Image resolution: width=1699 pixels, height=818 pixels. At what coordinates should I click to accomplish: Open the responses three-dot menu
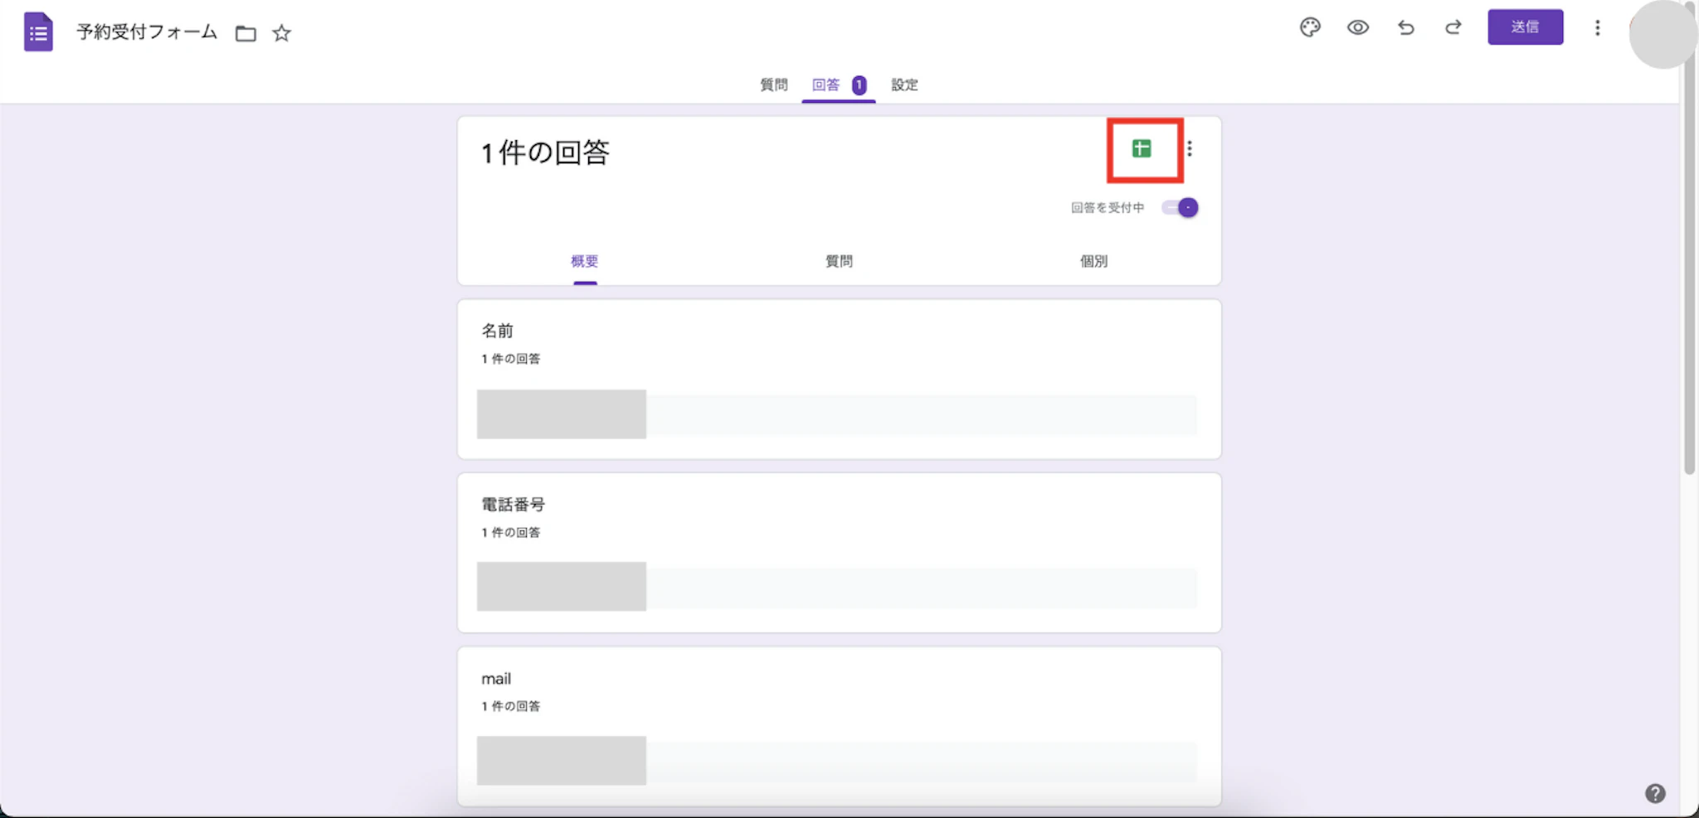pyautogui.click(x=1191, y=148)
